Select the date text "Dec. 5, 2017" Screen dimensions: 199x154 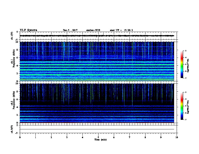click(x=70, y=30)
